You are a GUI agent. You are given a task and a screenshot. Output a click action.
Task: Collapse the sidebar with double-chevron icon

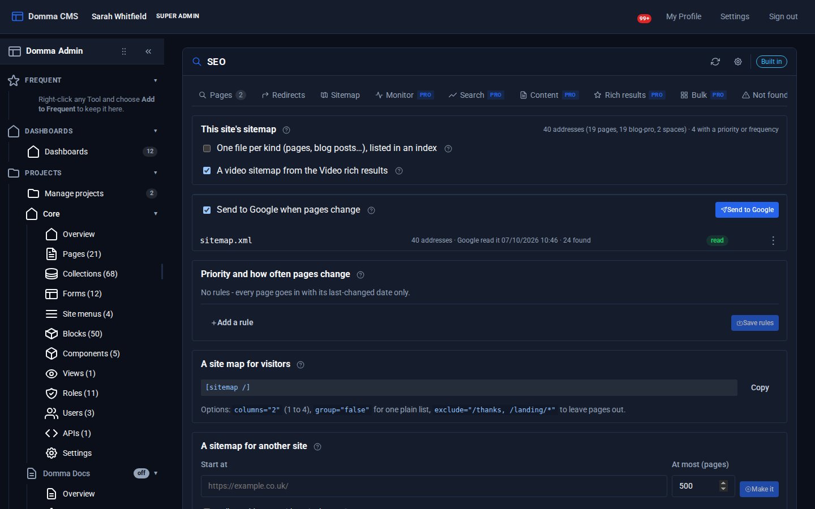pyautogui.click(x=148, y=51)
